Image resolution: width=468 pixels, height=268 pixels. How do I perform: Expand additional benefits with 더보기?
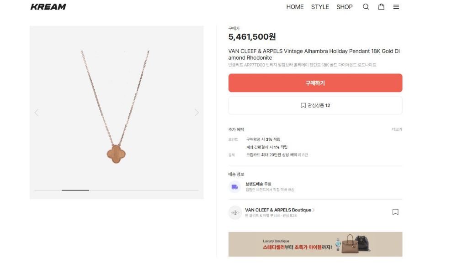coord(397,129)
